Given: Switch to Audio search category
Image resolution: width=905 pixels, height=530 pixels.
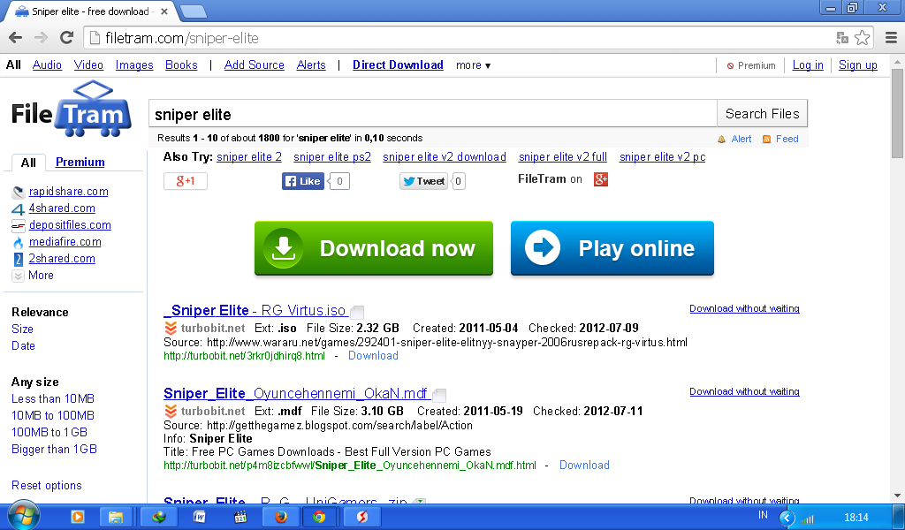Looking at the screenshot, I should coord(48,65).
